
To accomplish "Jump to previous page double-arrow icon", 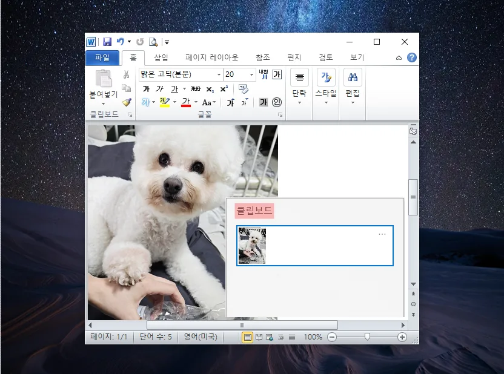I will [413, 294].
